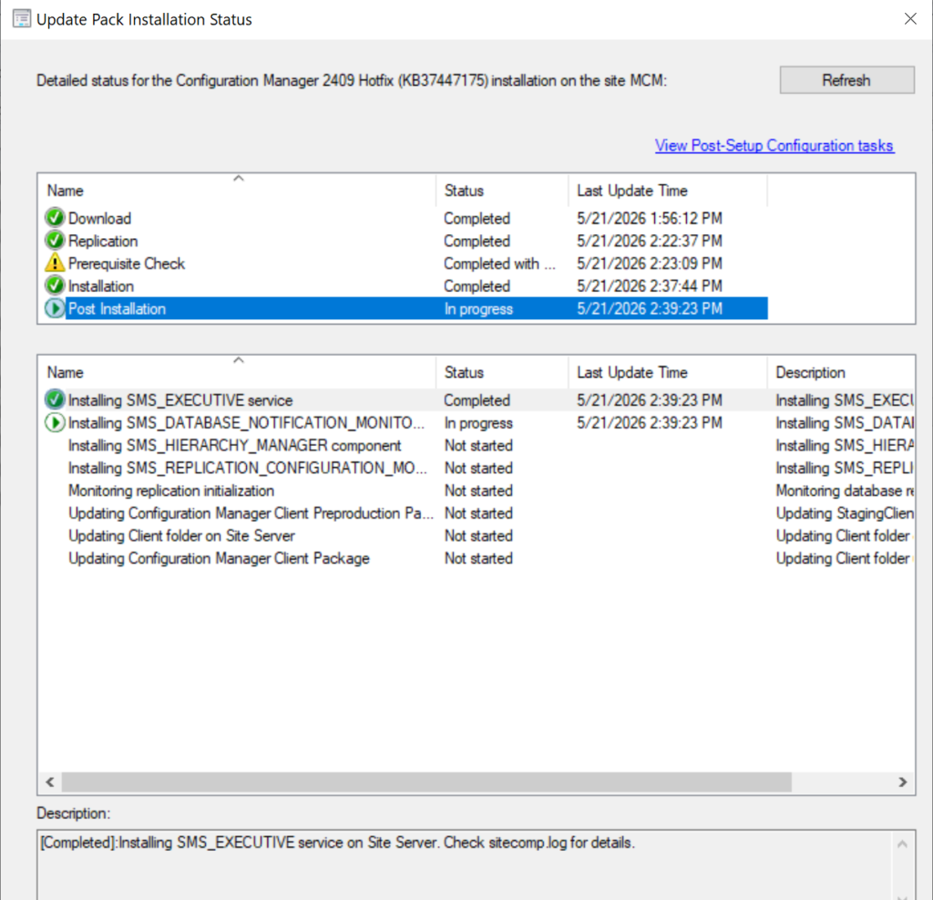The image size is (933, 900).
Task: Sort upper list by Name column header
Action: [x=238, y=191]
